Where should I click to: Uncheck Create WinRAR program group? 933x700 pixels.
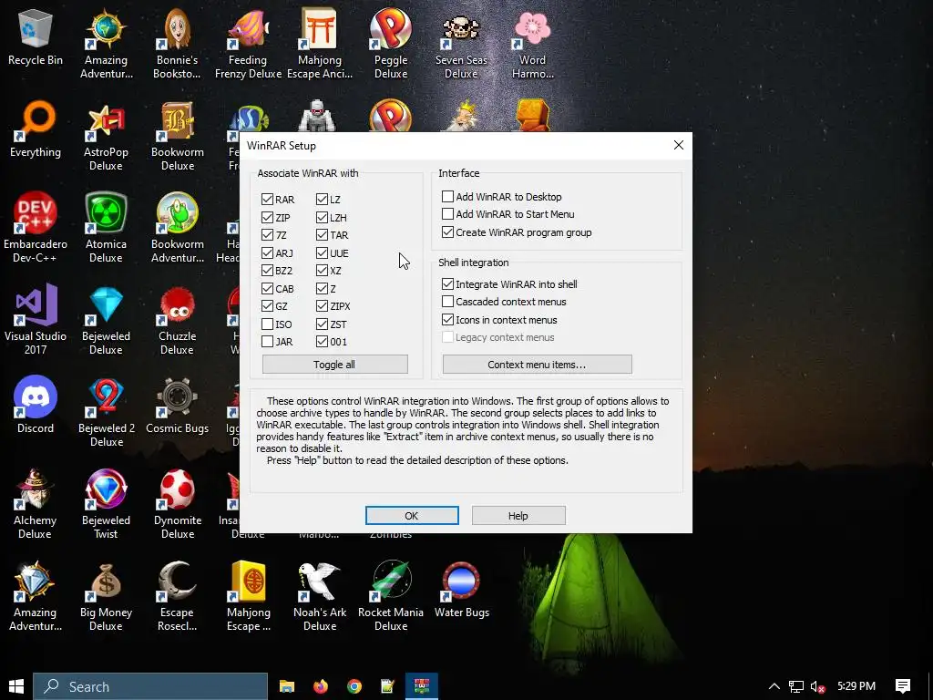point(447,232)
